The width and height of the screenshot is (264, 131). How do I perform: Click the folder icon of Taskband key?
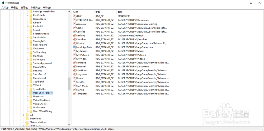tap(31, 82)
